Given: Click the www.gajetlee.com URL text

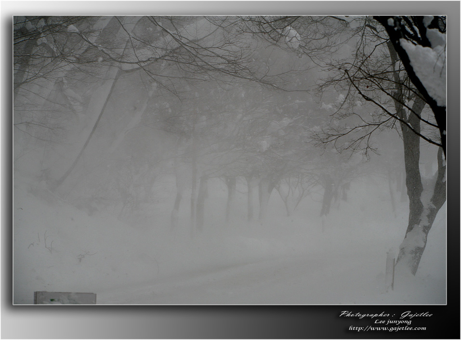Looking at the screenshot, I should [x=387, y=328].
